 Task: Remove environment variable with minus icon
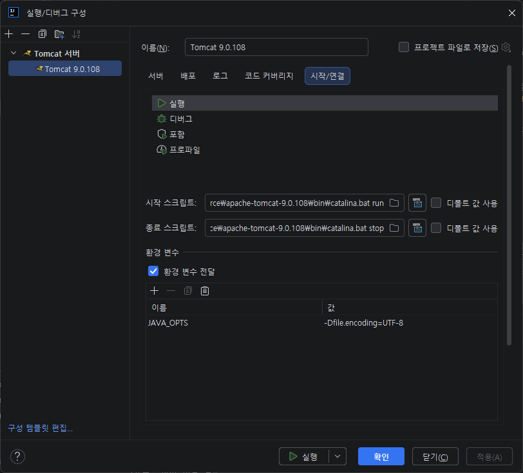[x=171, y=291]
